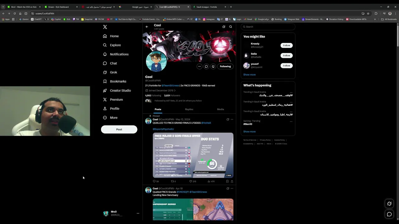Open the Premium page

[113, 100]
